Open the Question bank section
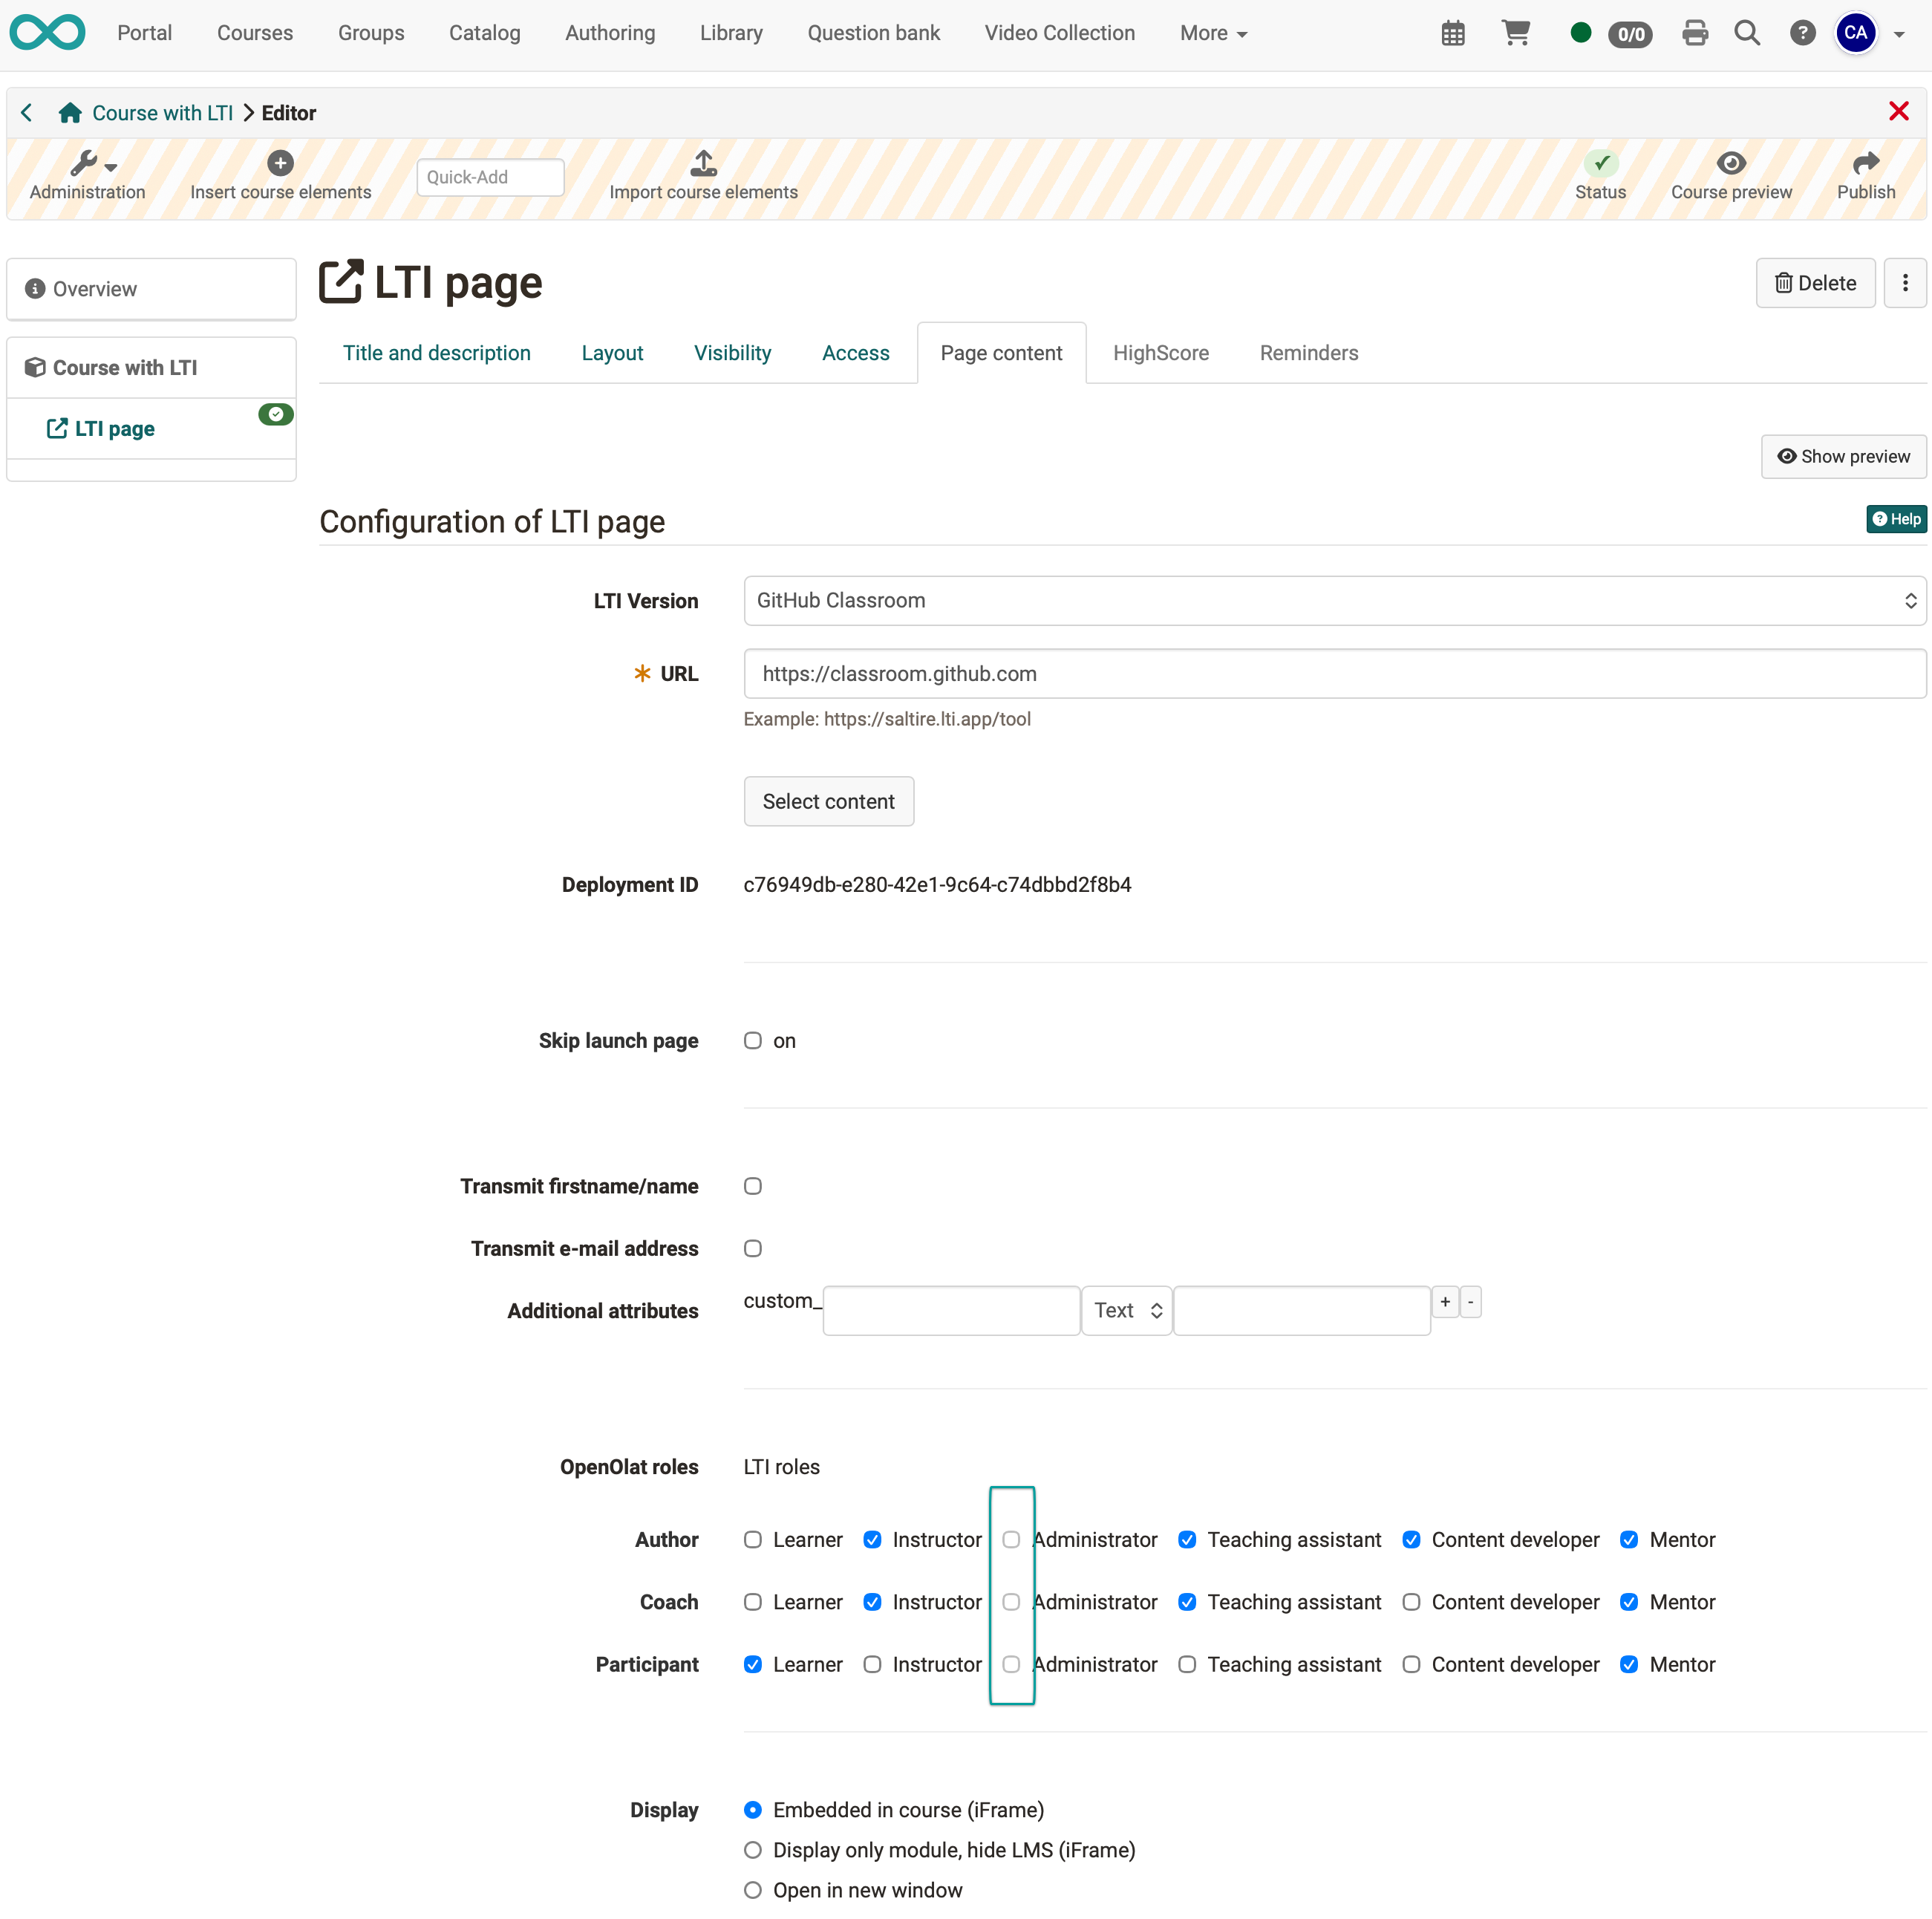Image resolution: width=1932 pixels, height=1919 pixels. pyautogui.click(x=873, y=32)
